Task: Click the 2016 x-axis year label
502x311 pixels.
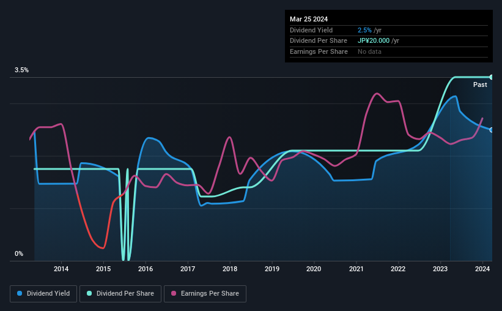Action: click(x=146, y=269)
